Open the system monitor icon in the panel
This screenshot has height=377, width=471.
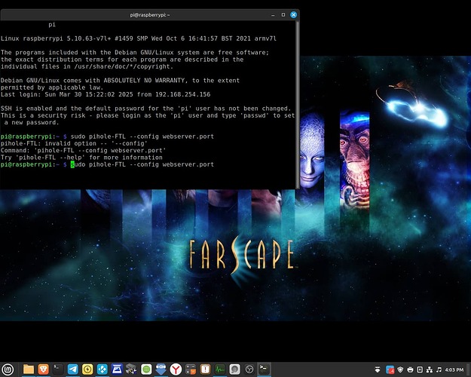point(219,369)
